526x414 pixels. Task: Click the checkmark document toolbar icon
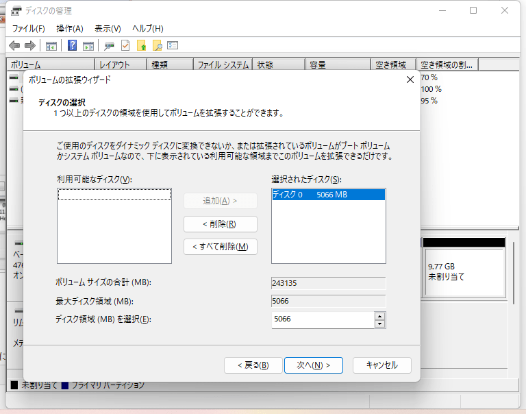coord(125,46)
